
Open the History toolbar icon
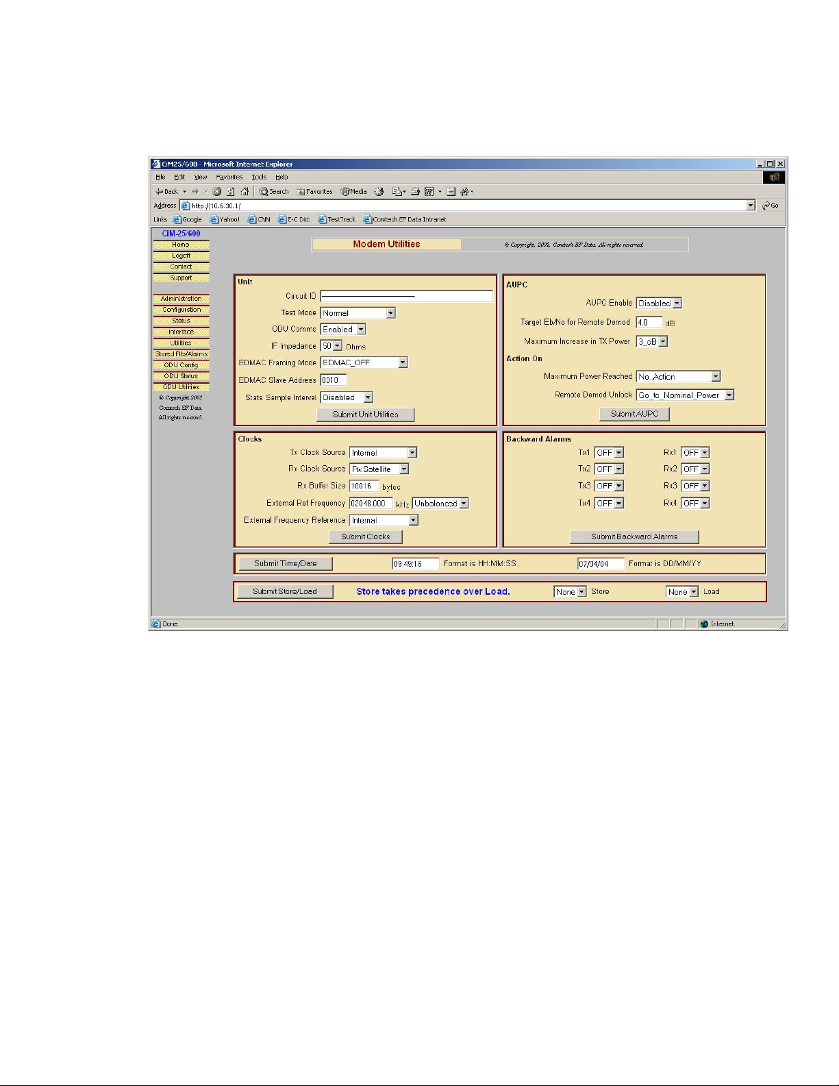click(379, 192)
